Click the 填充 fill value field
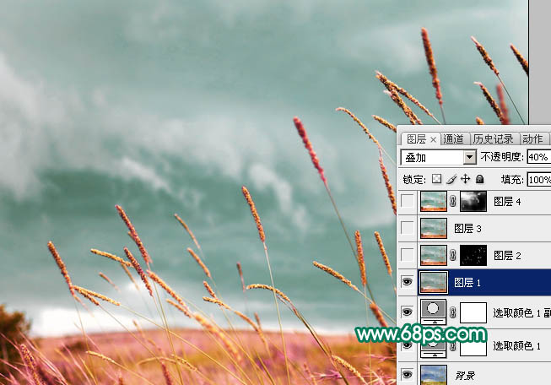 pyautogui.click(x=537, y=179)
